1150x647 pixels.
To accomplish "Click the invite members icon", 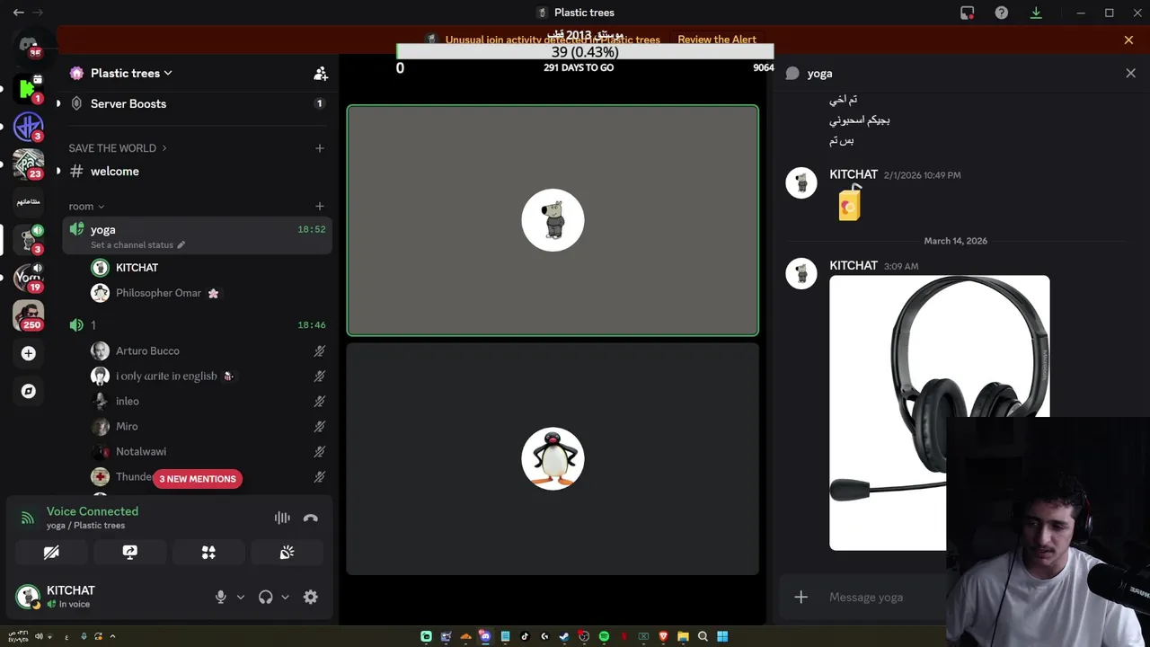I will coord(320,74).
